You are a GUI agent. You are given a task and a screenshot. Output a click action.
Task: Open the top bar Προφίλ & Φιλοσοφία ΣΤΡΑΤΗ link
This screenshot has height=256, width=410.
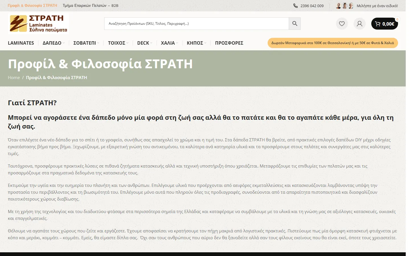tap(32, 6)
